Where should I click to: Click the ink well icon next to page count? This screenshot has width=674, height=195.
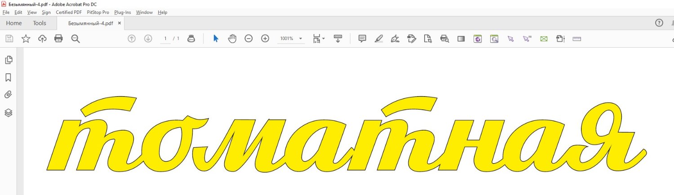(191, 39)
